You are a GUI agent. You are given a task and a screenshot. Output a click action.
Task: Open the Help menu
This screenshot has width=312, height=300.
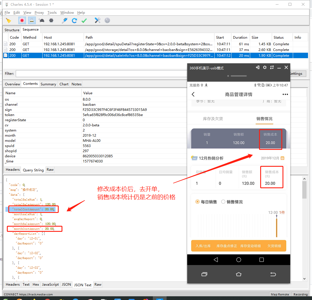[x=81, y=12]
